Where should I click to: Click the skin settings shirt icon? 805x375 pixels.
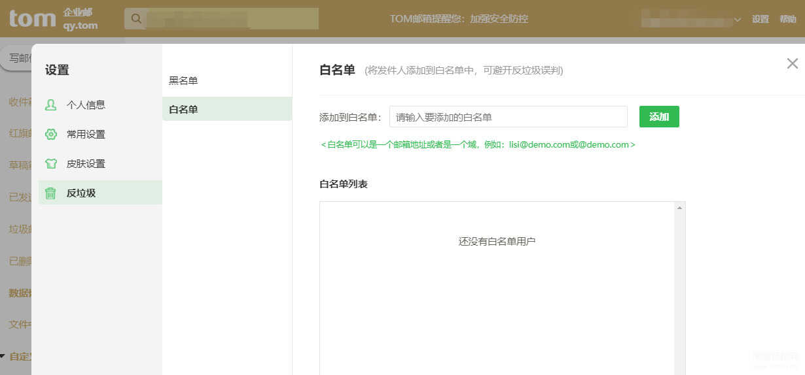(50, 163)
